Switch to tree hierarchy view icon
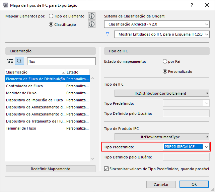The width and height of the screenshot is (215, 192). [10, 61]
